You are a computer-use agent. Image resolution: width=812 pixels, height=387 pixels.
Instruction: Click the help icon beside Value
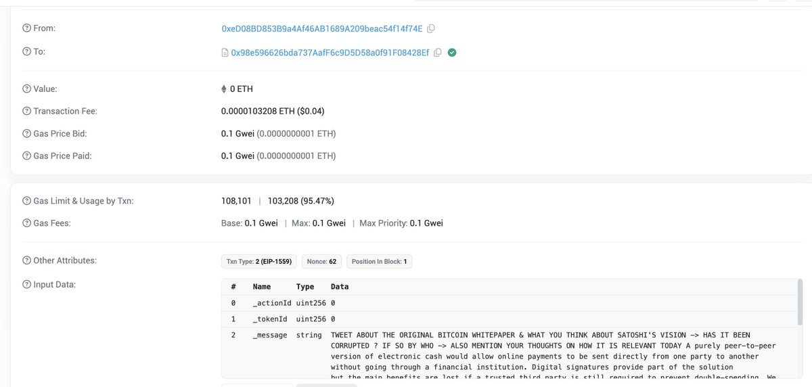26,89
